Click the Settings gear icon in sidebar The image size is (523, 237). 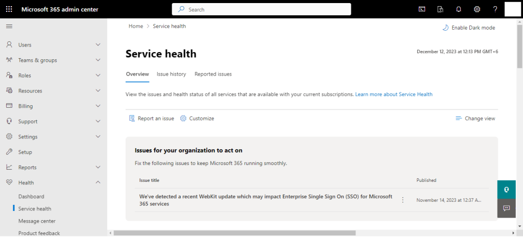[x=9, y=136]
